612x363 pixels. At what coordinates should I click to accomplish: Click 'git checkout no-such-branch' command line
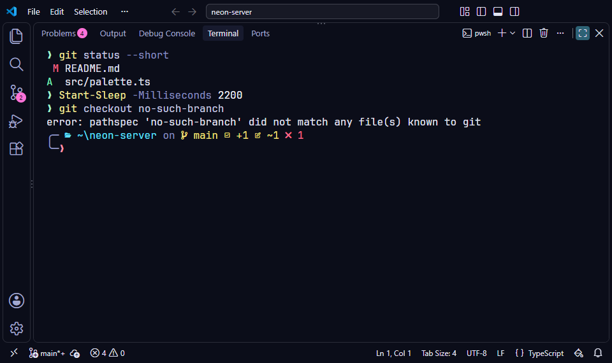(142, 109)
